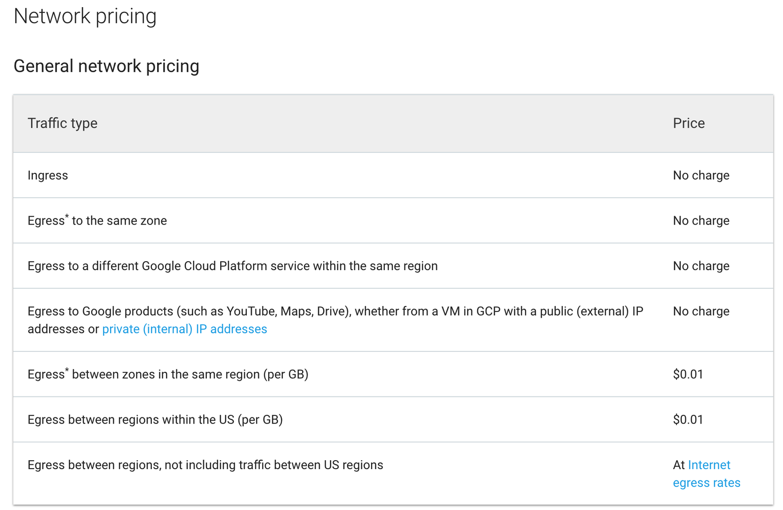Click the different Google Cloud Platform service row
The height and width of the screenshot is (510, 783).
[233, 266]
